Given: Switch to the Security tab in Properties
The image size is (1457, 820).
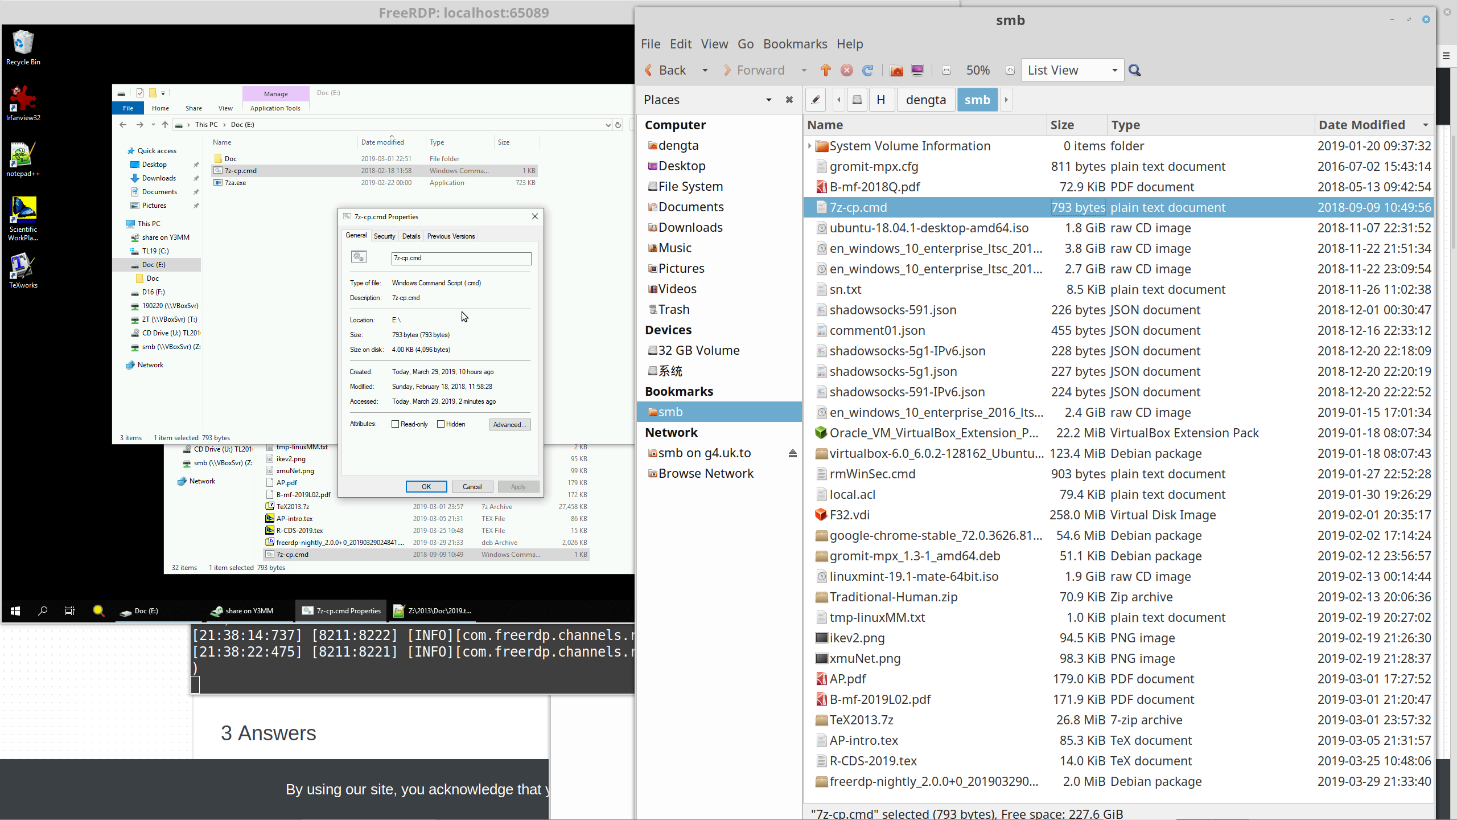Looking at the screenshot, I should tap(385, 236).
